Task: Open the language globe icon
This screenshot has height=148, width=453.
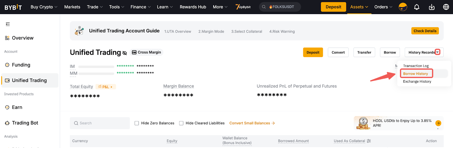Action: (x=446, y=7)
